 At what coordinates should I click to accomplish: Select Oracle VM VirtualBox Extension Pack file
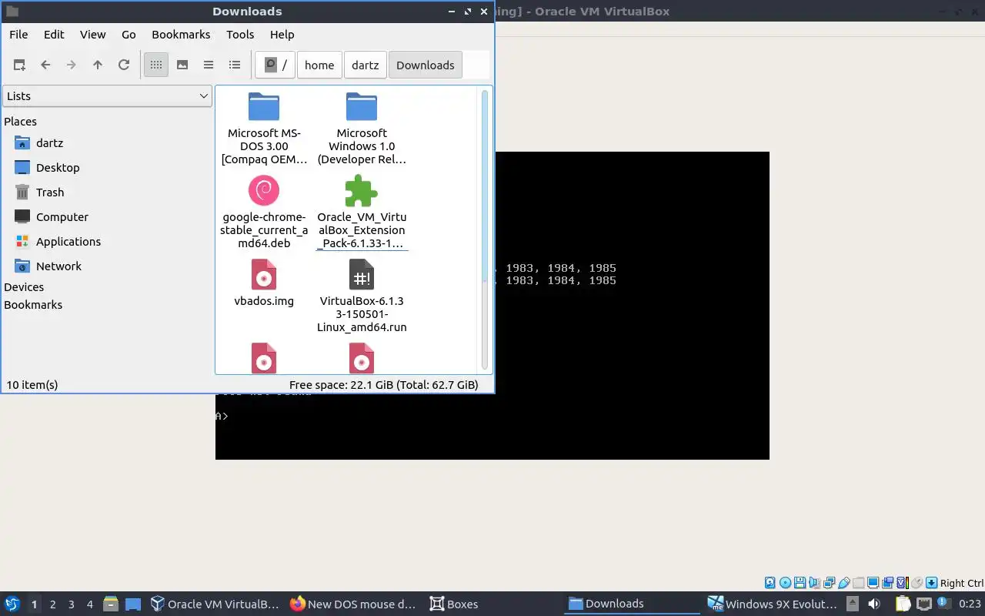(x=362, y=212)
